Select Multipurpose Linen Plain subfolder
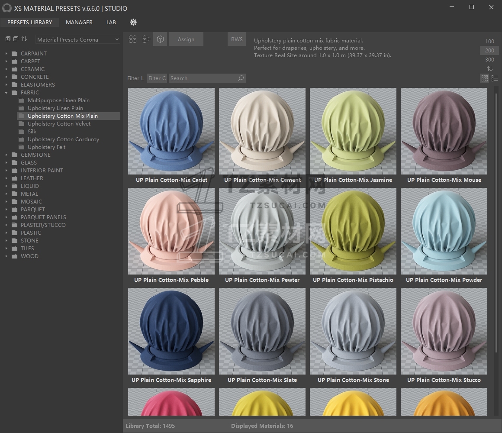 [x=58, y=100]
